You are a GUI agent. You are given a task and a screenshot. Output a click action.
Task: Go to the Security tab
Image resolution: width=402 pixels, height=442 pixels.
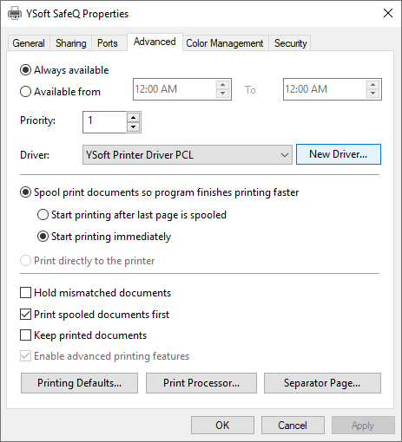(x=290, y=43)
